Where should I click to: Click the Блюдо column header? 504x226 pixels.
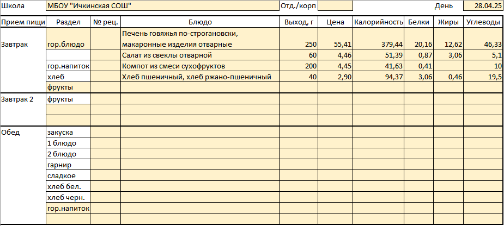click(x=200, y=22)
